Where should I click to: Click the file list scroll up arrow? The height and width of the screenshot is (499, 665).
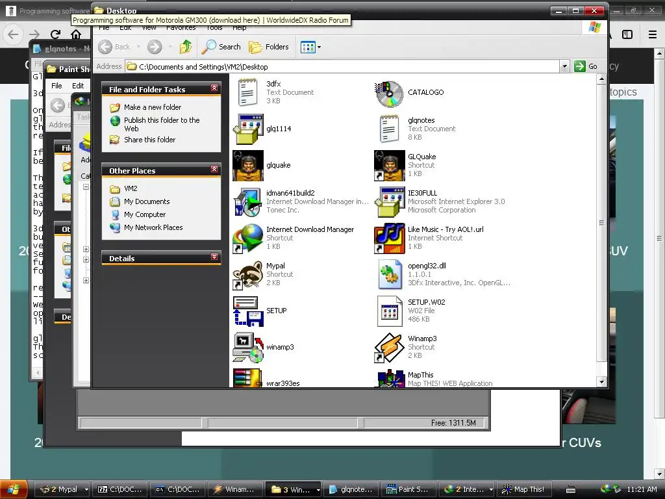(x=601, y=79)
